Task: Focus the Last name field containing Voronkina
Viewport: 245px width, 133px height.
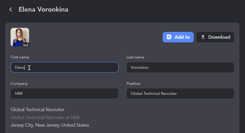Action: point(180,67)
